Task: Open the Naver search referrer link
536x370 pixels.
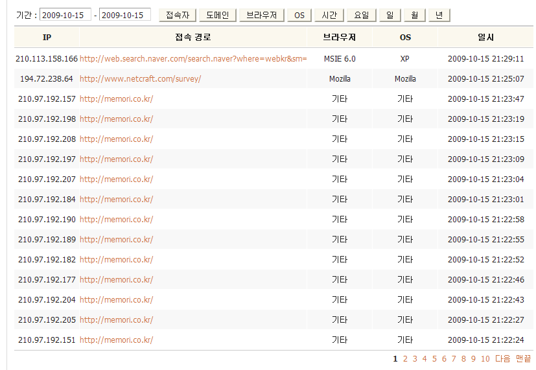Action: click(x=193, y=59)
